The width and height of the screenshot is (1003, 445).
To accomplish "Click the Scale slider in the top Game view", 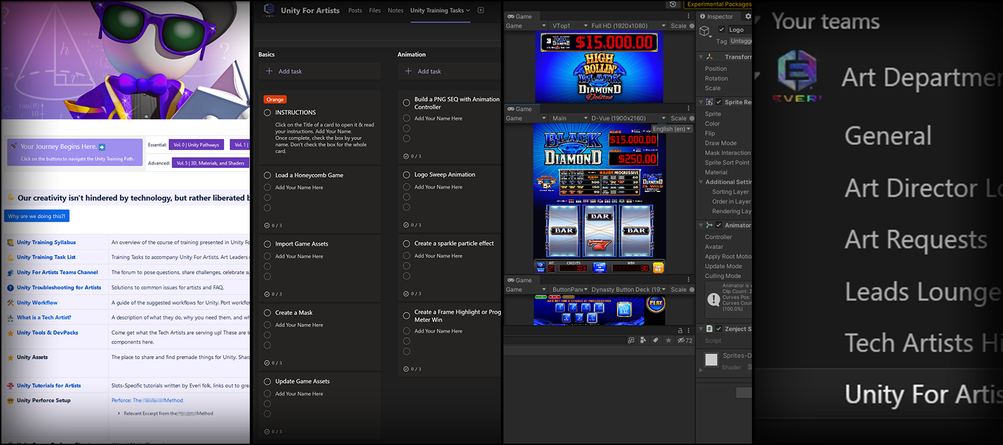I will pos(692,26).
